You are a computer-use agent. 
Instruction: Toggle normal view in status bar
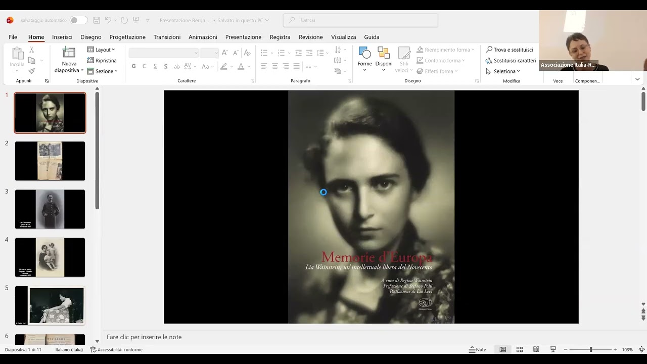502,349
